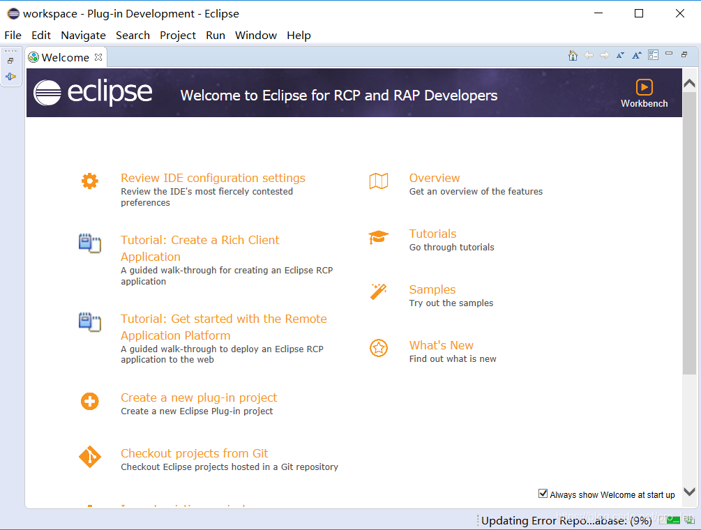The image size is (701, 530).
Task: Navigate forward using the arrow icon
Action: (604, 54)
